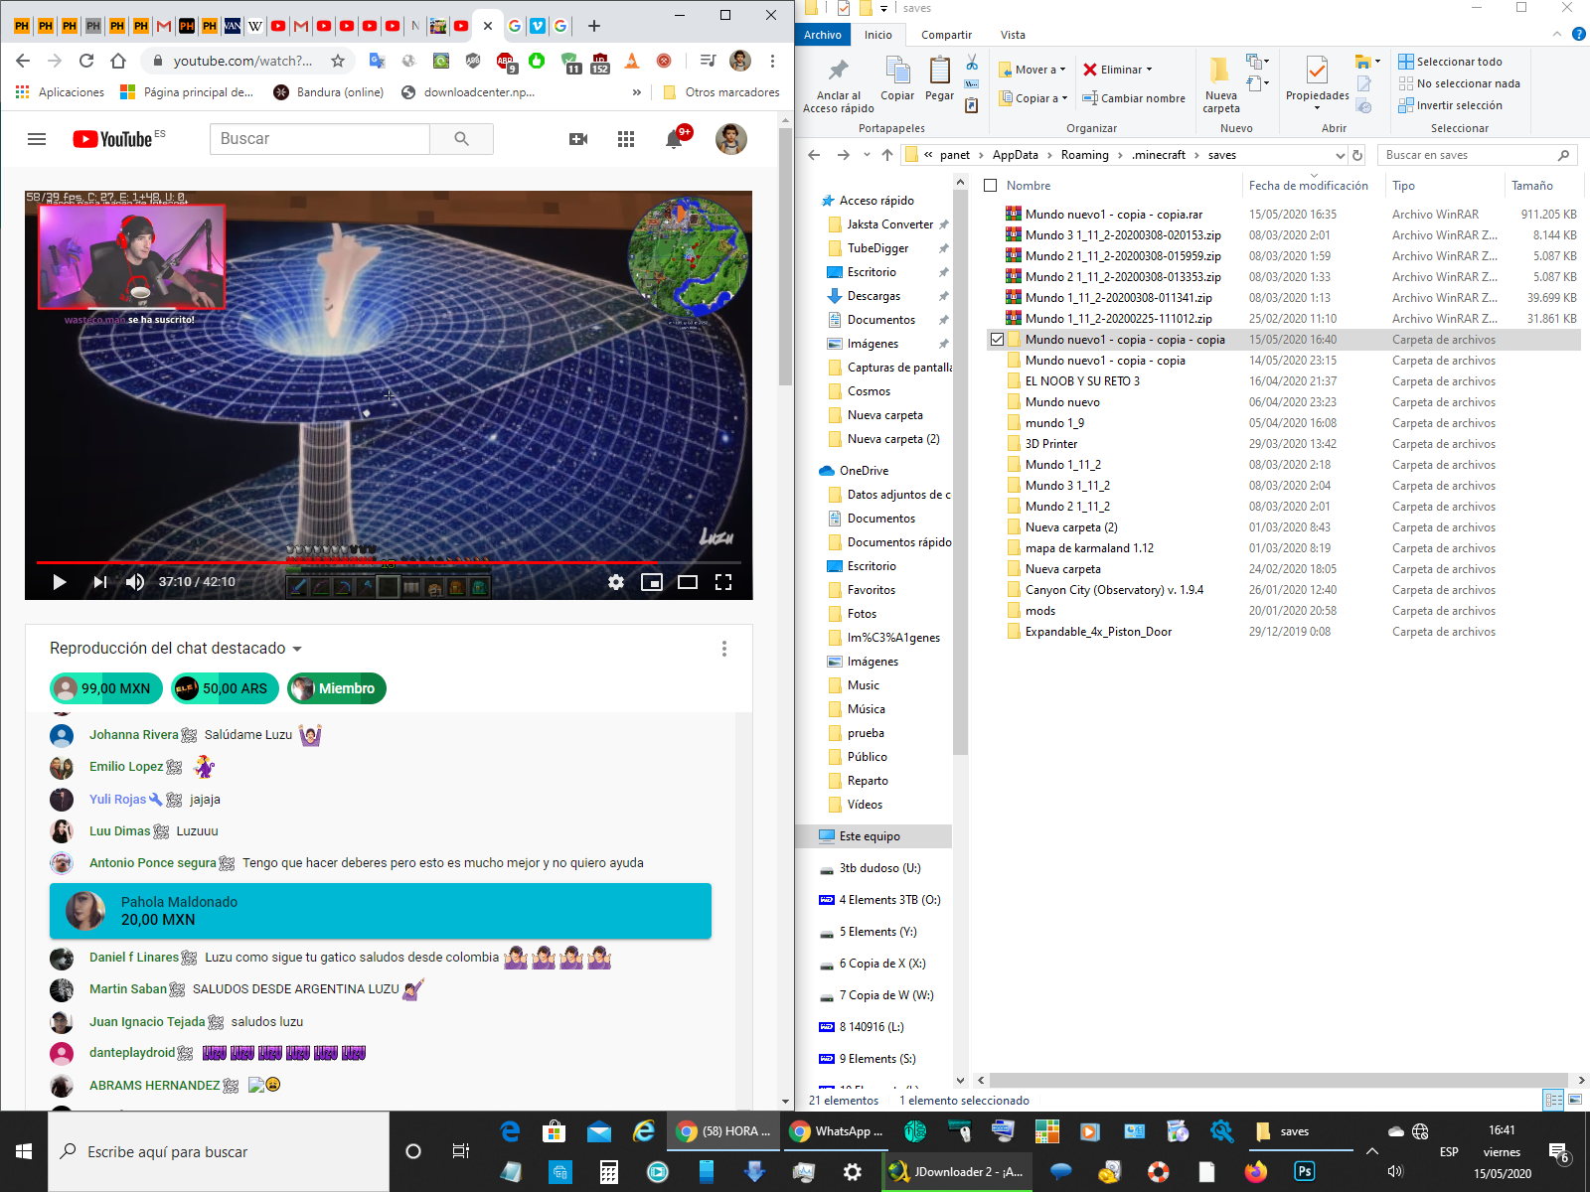Toggle theater mode in video player
The width and height of the screenshot is (1590, 1192).
click(x=688, y=582)
